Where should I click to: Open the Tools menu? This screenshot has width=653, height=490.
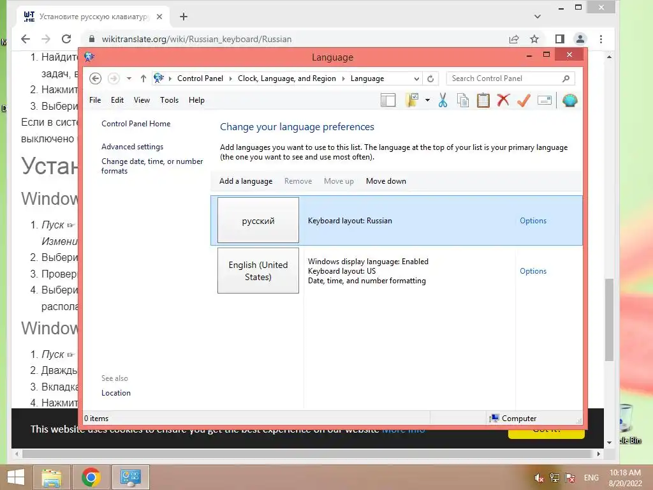pos(169,100)
